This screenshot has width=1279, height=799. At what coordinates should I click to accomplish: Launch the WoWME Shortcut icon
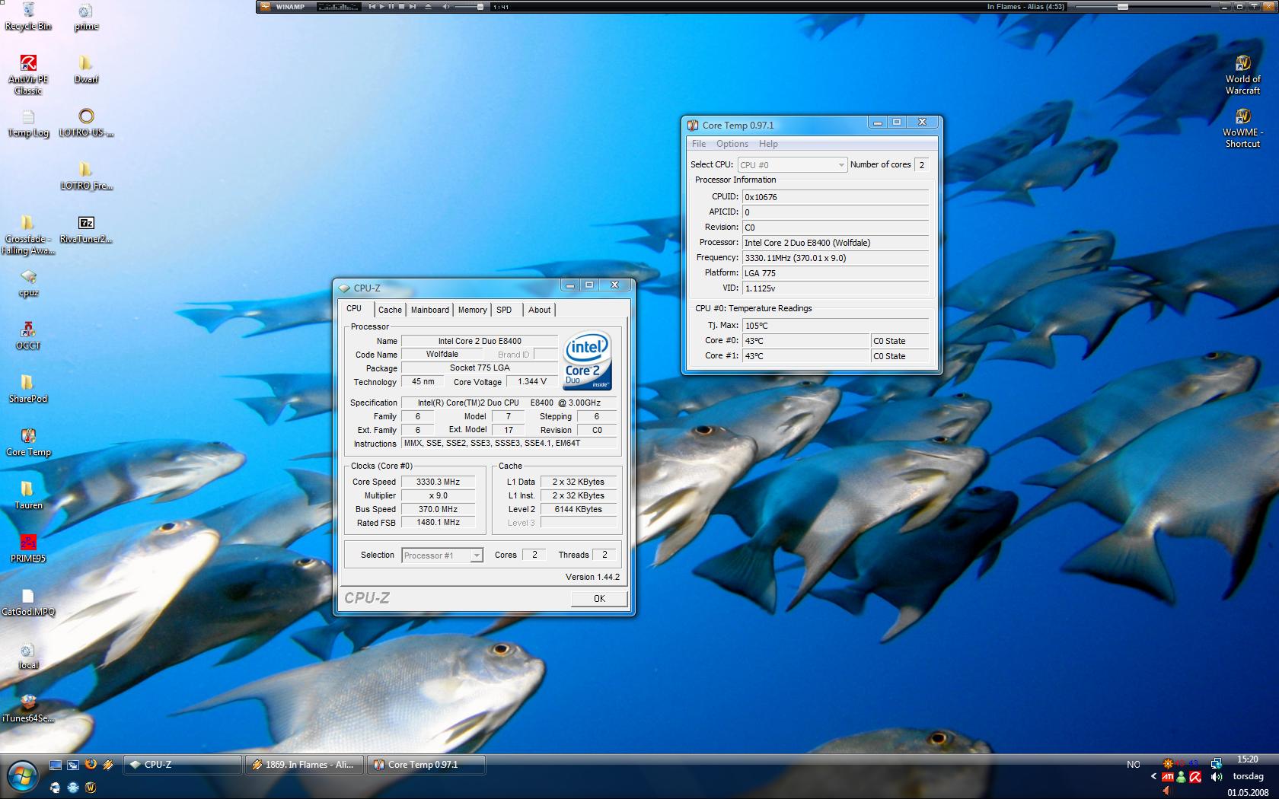coord(1242,128)
